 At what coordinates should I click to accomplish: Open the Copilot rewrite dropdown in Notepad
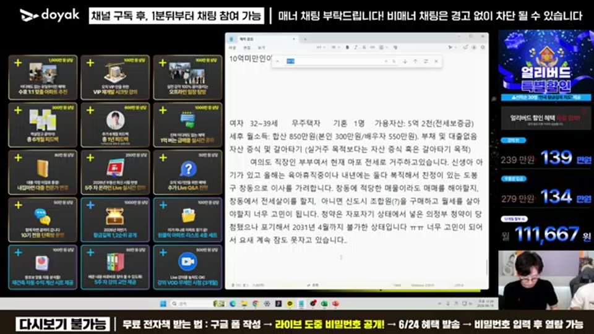point(452,48)
